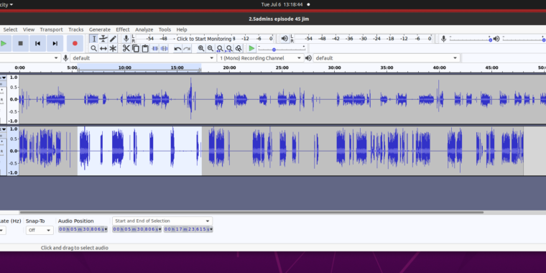Click the horizontal scrollbar below tracks
546x273 pixels.
(251, 212)
